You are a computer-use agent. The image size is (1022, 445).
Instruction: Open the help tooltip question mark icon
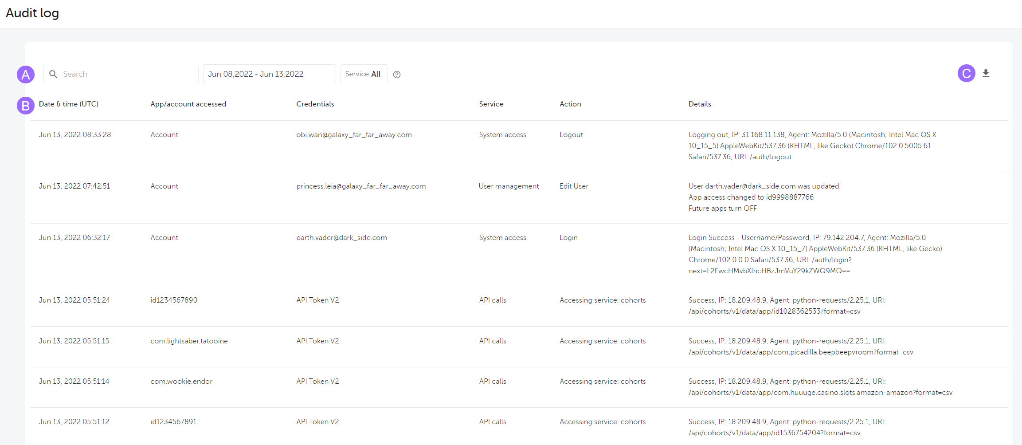click(396, 75)
